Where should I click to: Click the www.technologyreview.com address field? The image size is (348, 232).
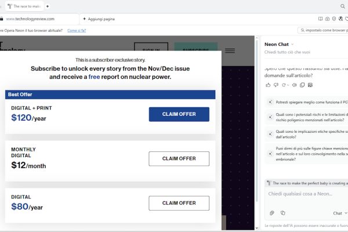point(30,19)
